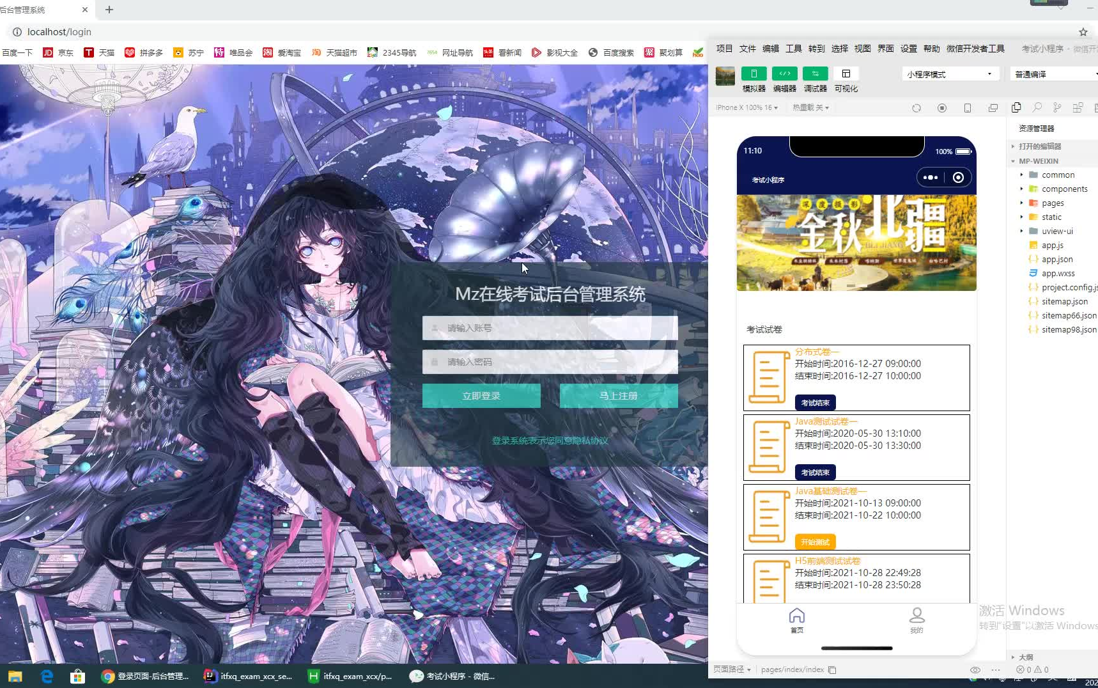Open app.json in the file tree
The width and height of the screenshot is (1098, 688).
[1056, 259]
